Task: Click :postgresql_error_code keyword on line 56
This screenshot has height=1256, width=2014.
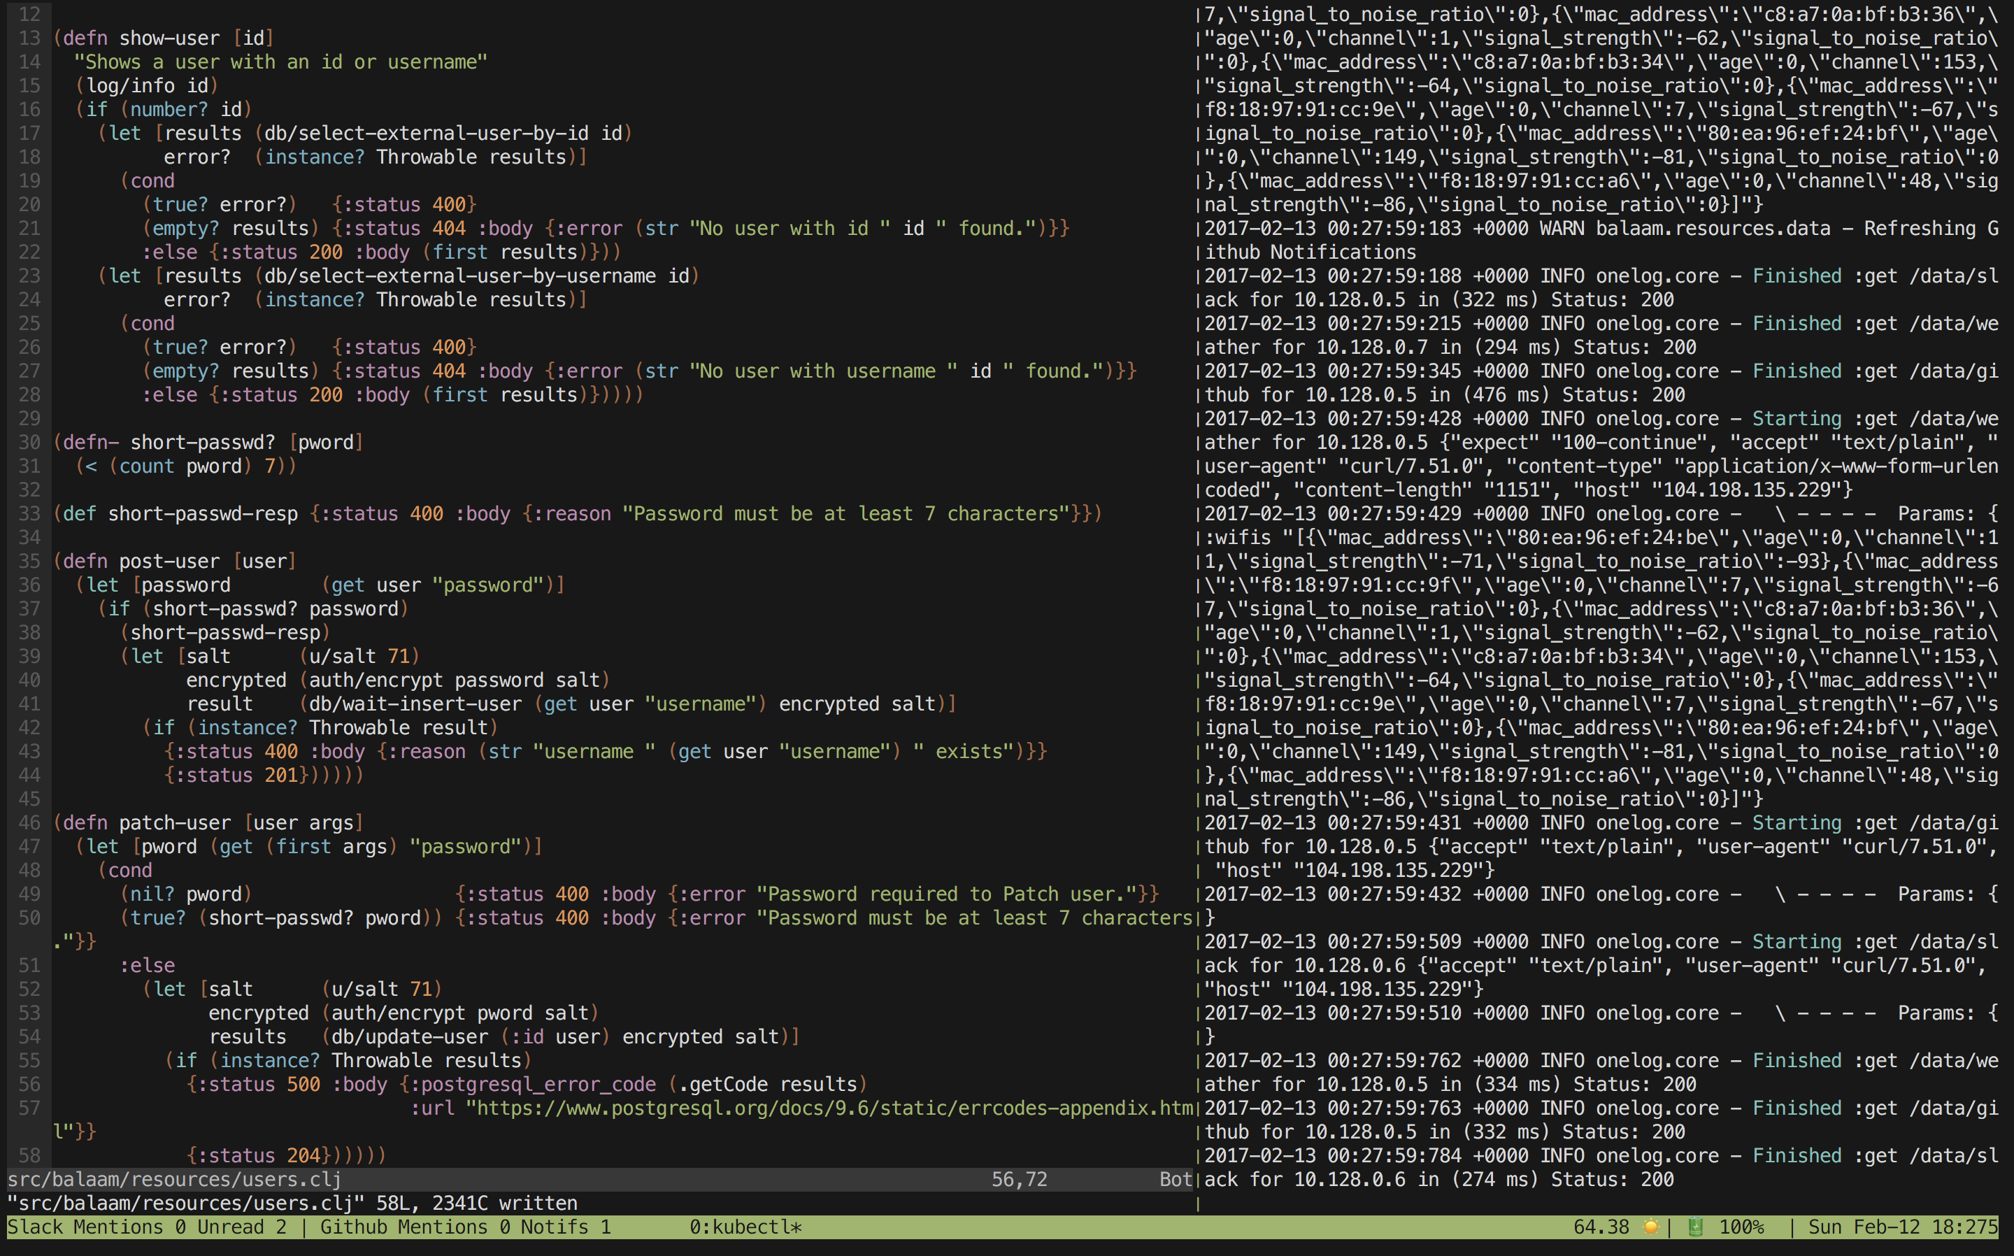Action: point(533,1085)
